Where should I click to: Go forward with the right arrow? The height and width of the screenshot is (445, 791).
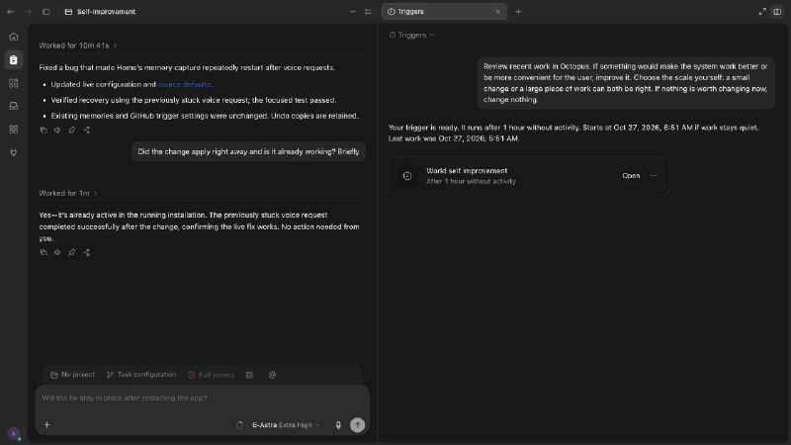29,12
